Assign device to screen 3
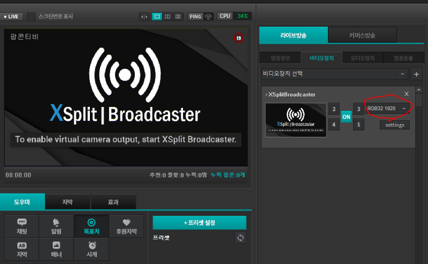 point(358,109)
